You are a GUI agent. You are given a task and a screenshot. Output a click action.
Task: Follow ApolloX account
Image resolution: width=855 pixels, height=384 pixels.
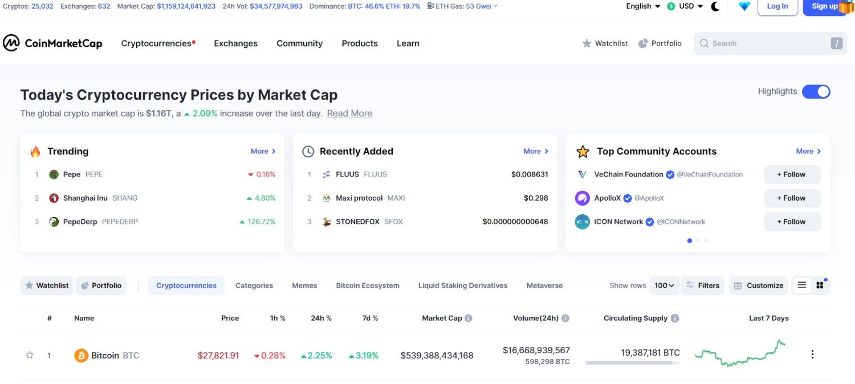(x=792, y=198)
